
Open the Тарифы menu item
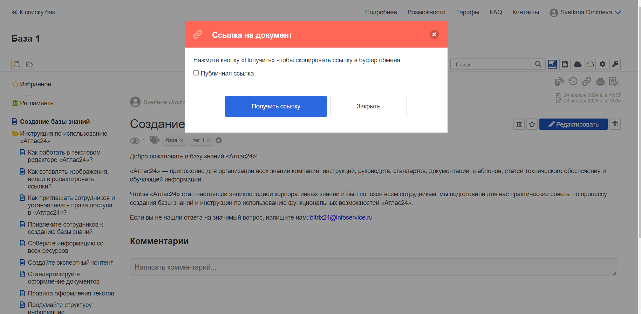pos(468,12)
